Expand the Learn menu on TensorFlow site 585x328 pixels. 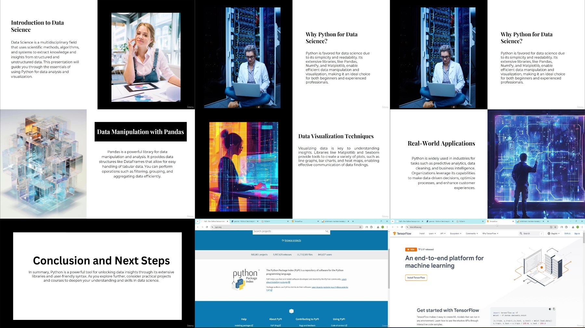(432, 234)
